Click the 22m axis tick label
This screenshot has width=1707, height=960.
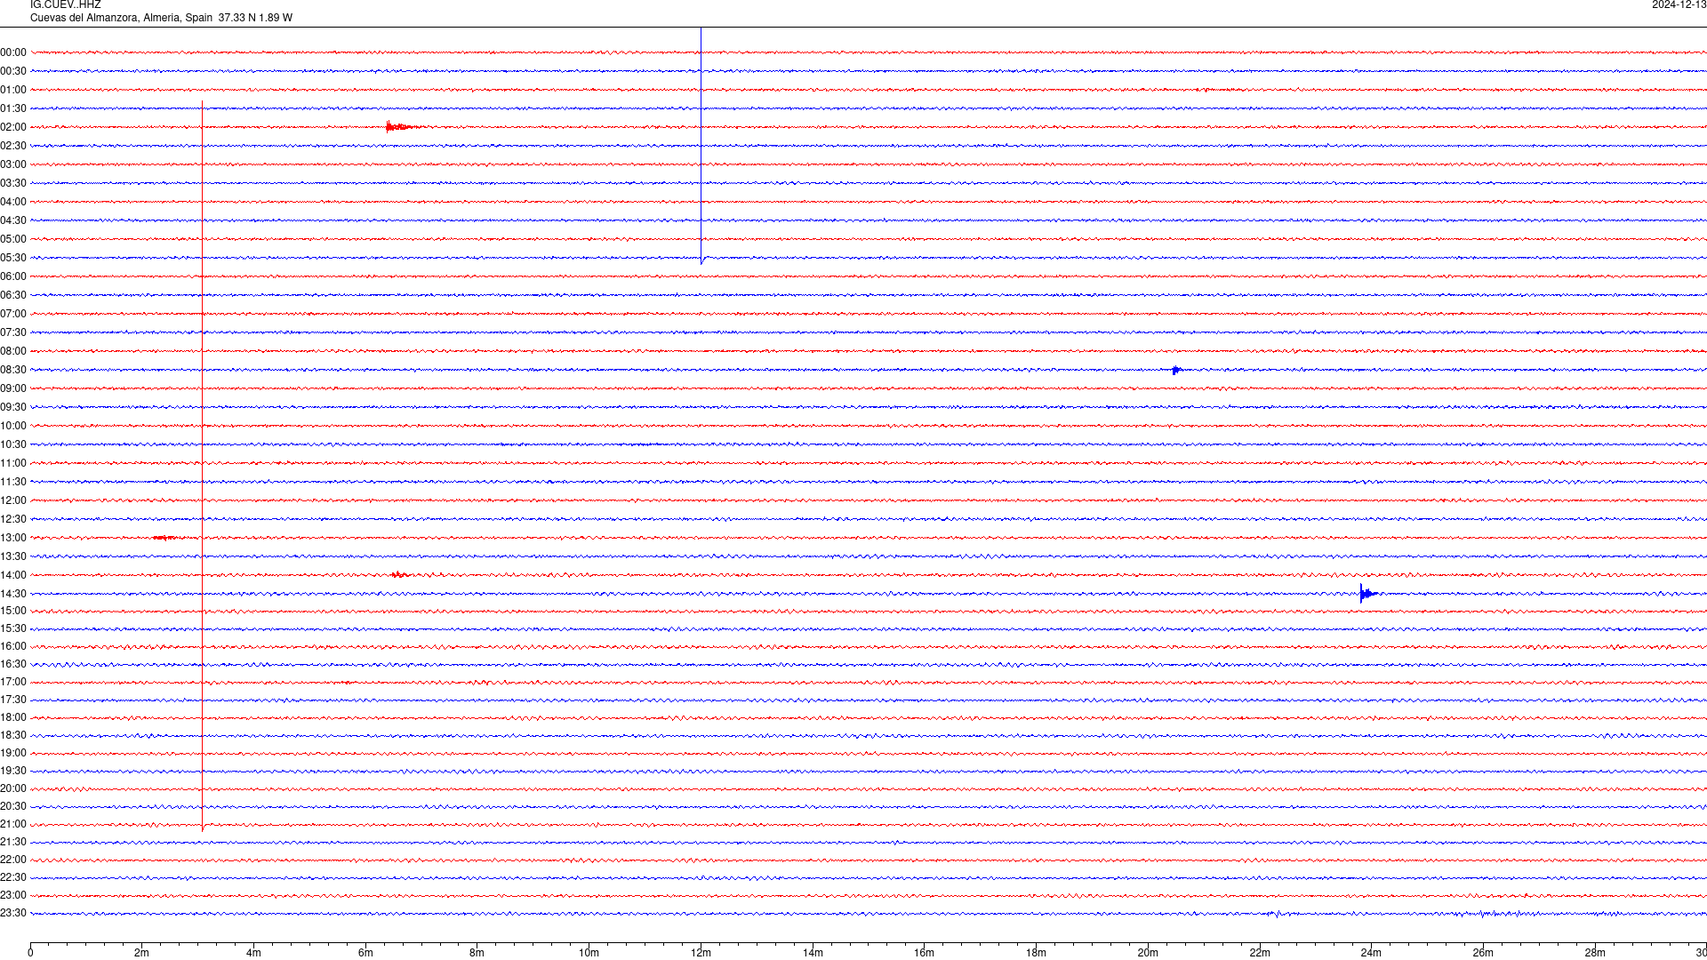point(1260,953)
